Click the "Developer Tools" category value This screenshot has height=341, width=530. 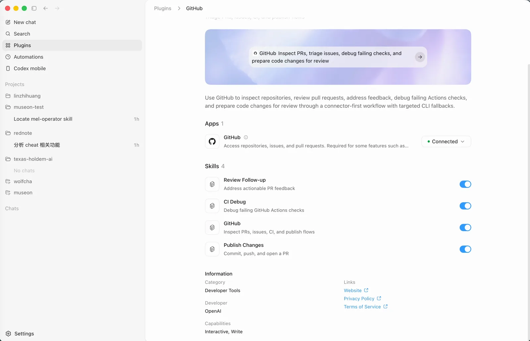tap(223, 290)
